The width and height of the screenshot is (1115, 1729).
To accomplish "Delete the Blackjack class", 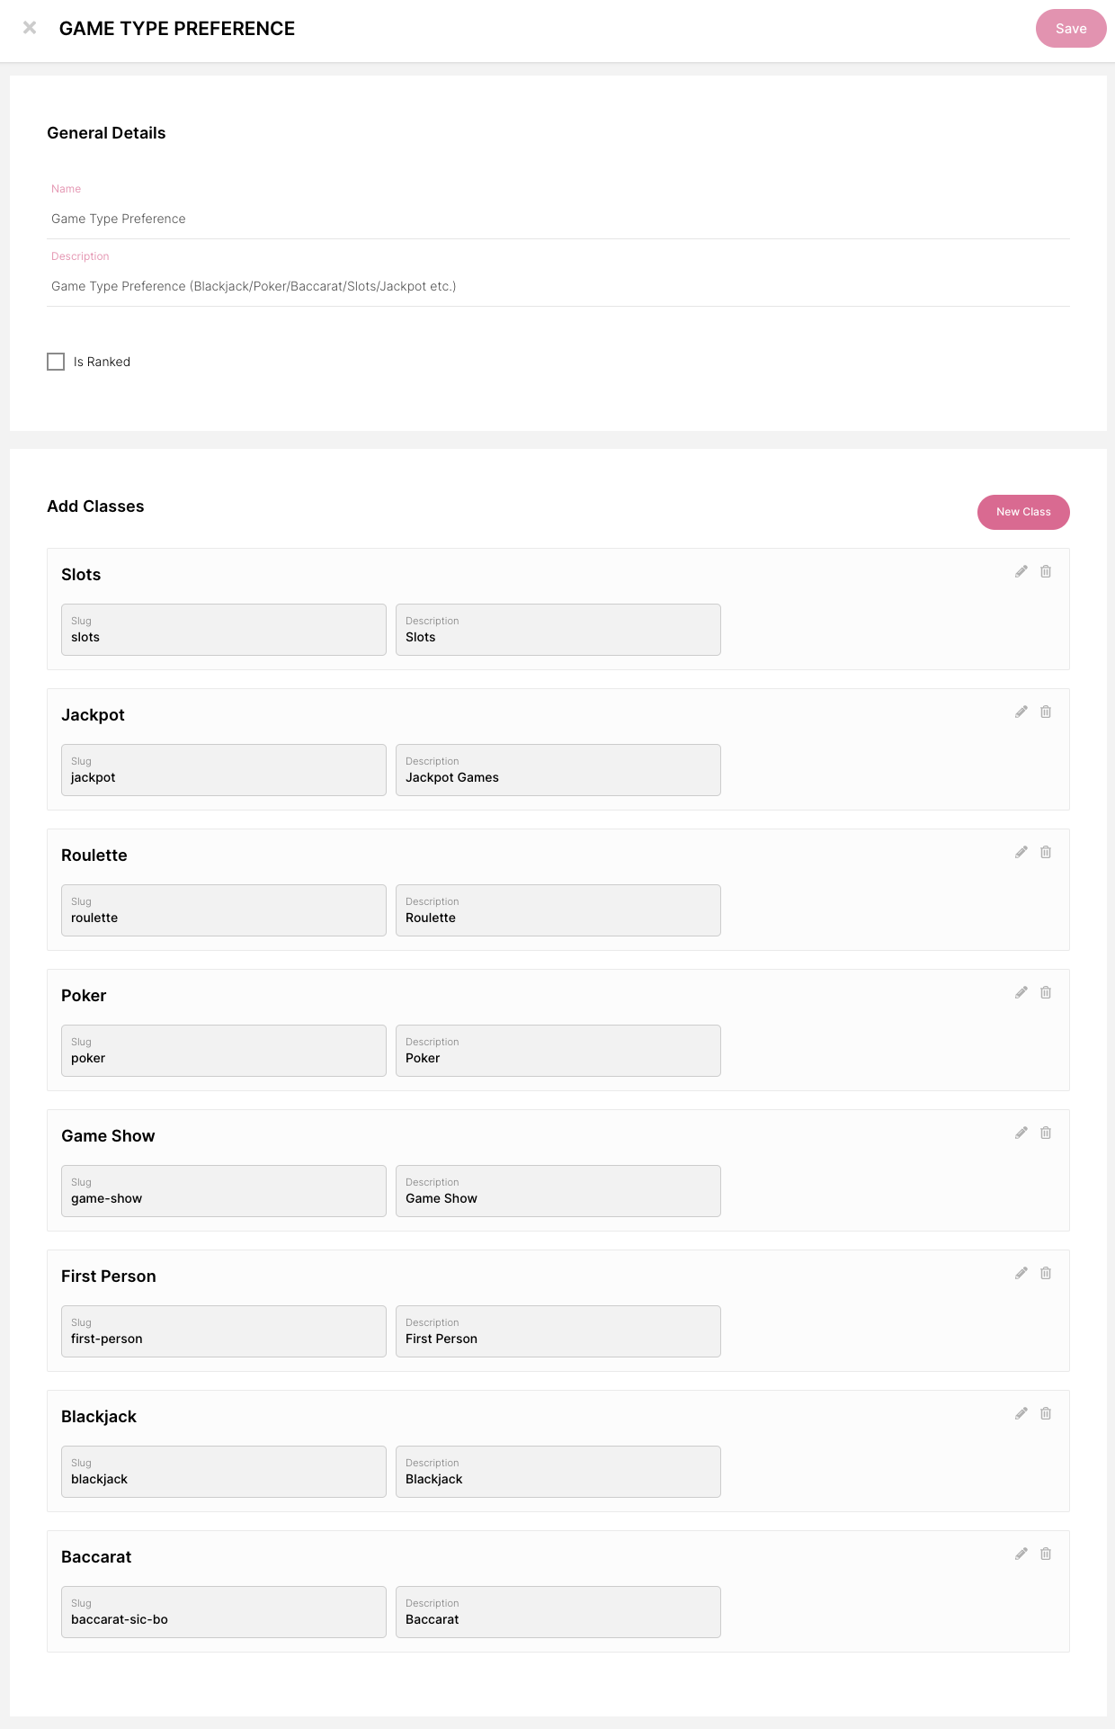I will (x=1046, y=1413).
